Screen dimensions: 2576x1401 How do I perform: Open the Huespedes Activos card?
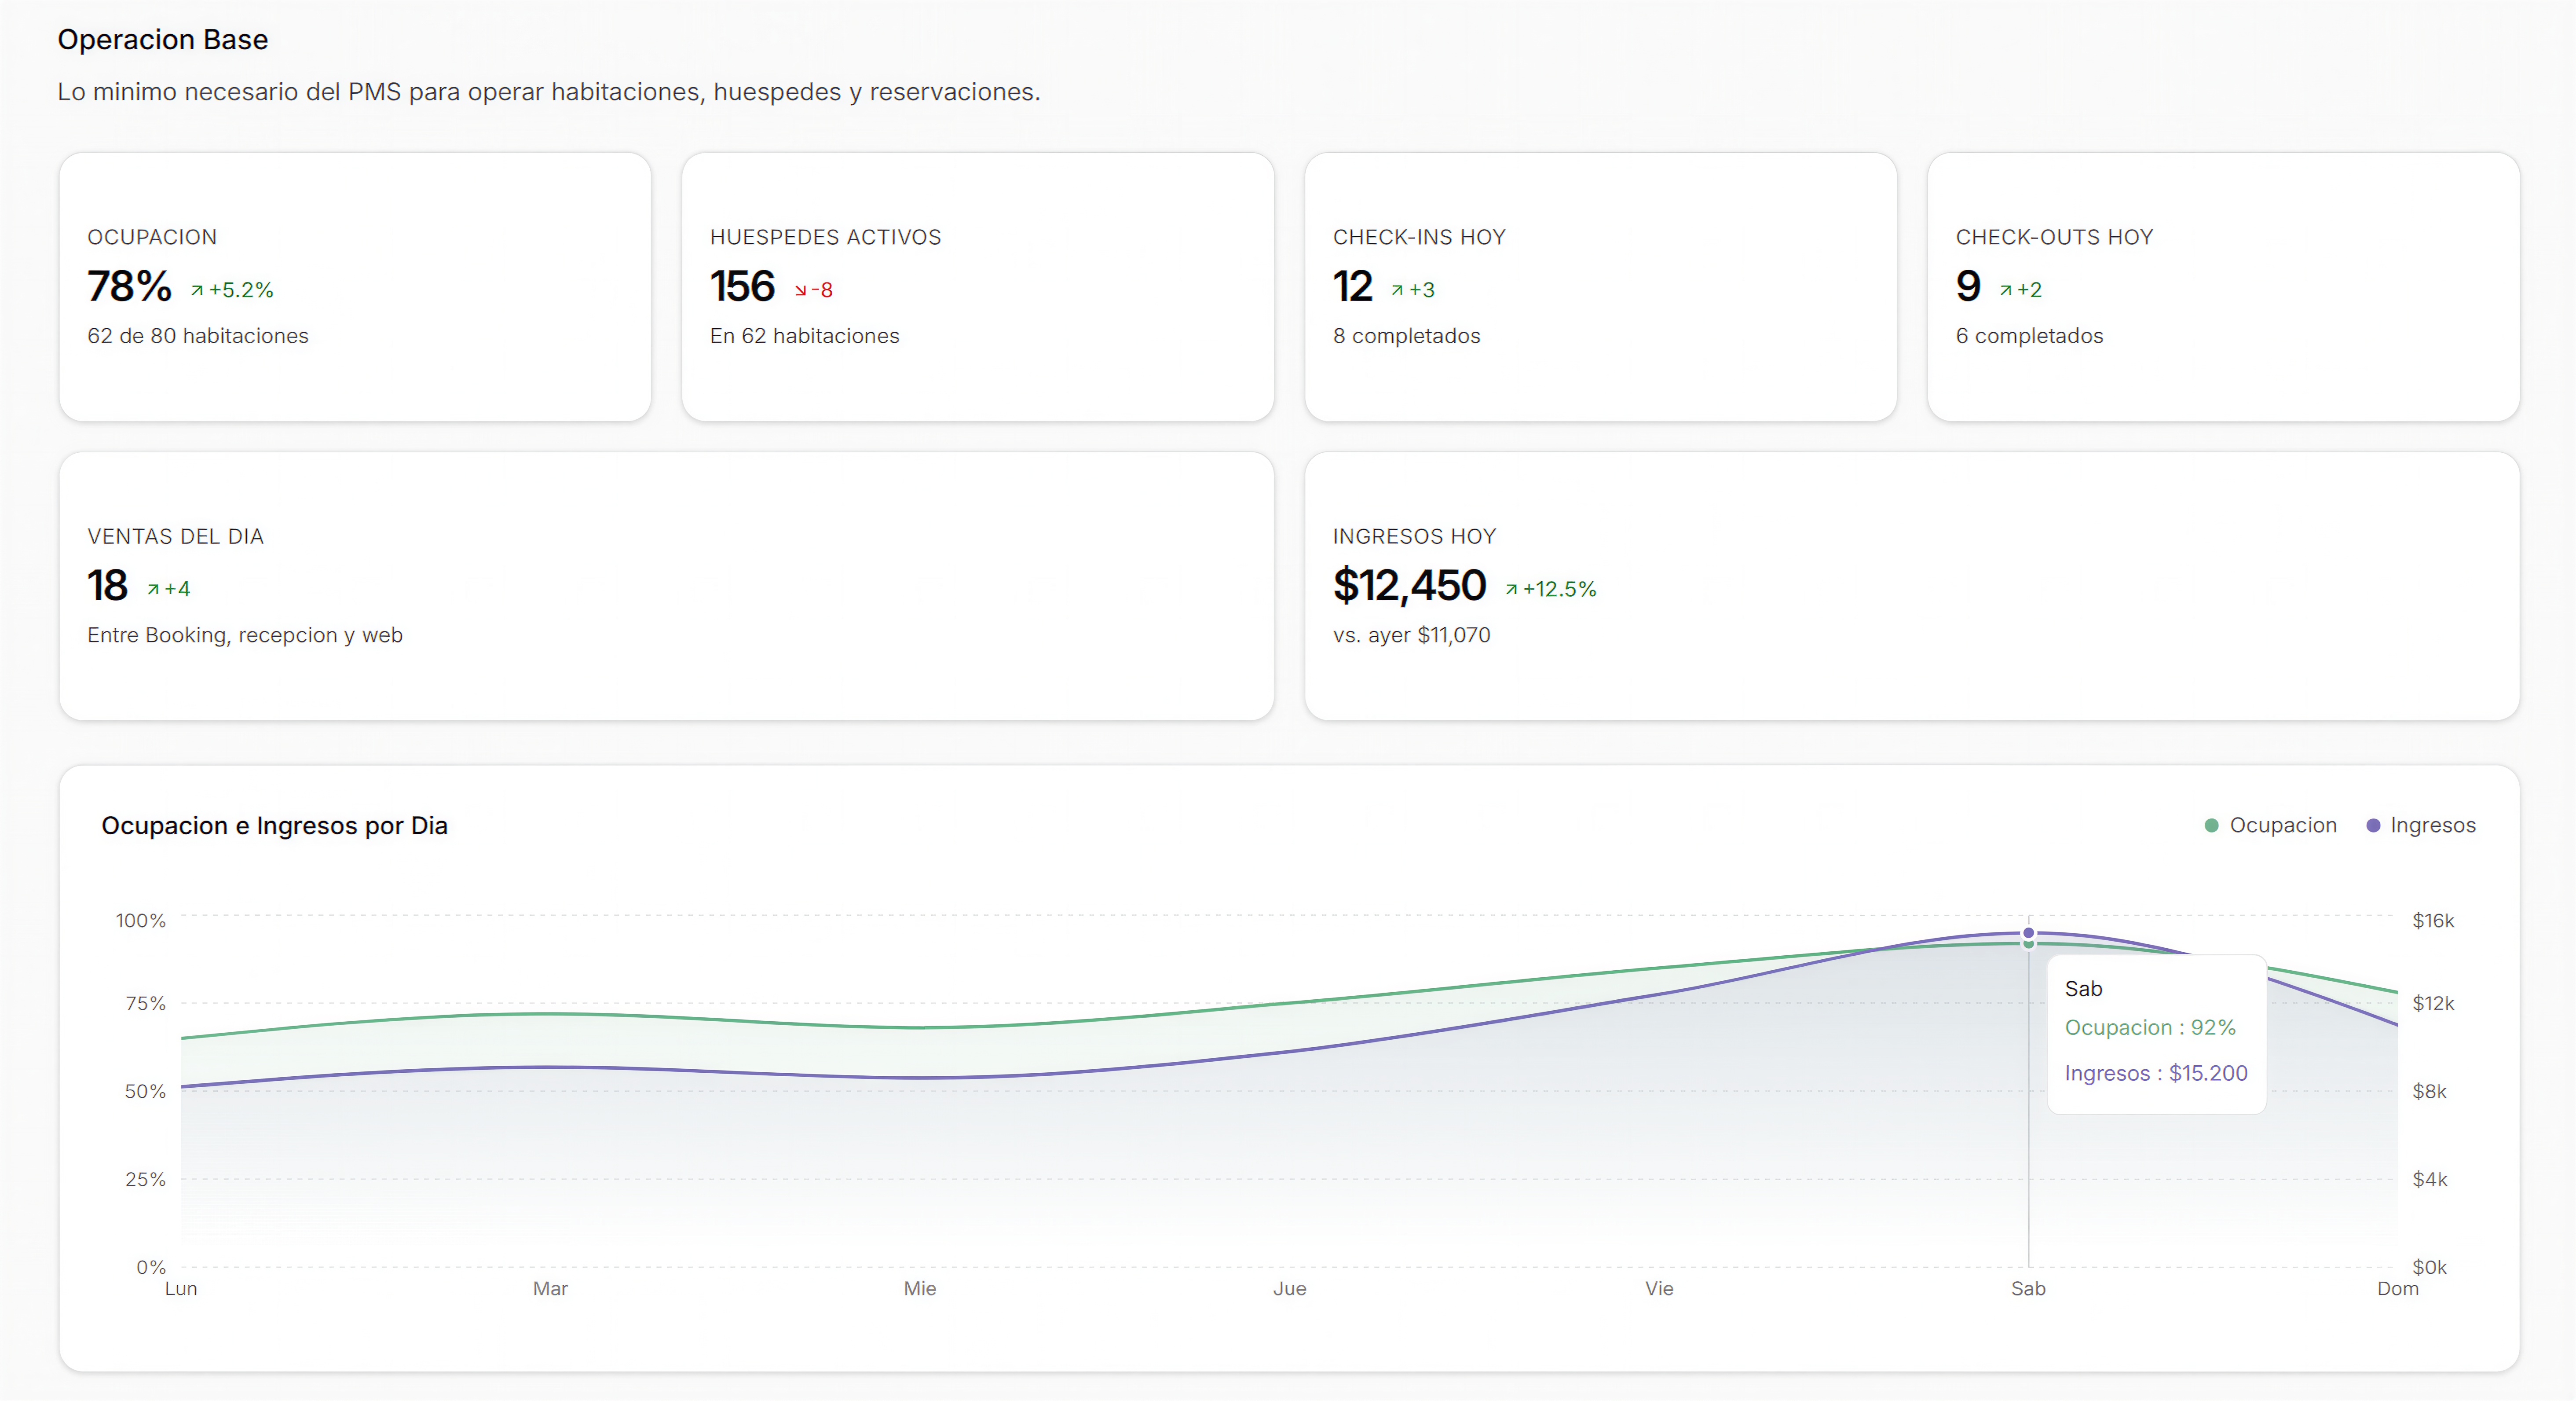point(977,287)
